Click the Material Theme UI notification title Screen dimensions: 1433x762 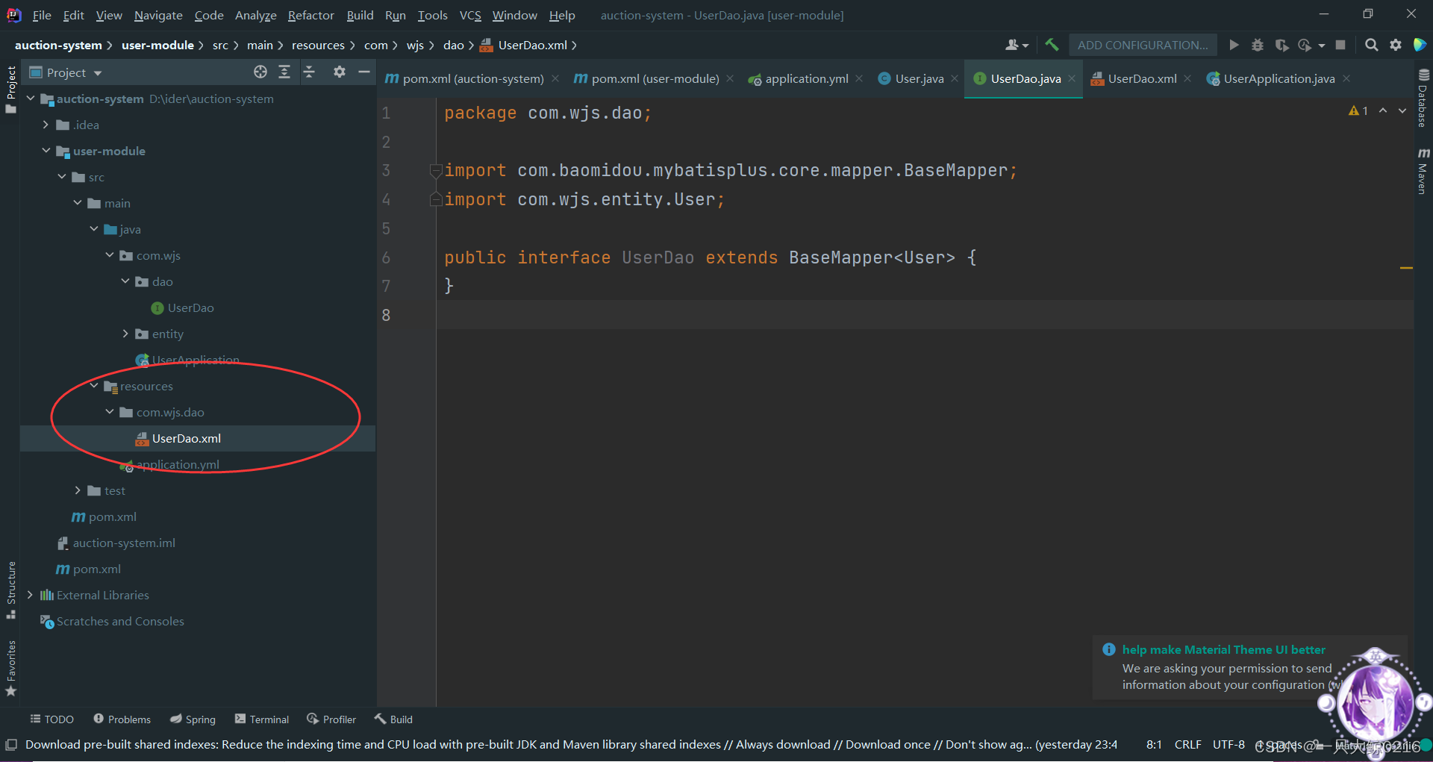1223,649
